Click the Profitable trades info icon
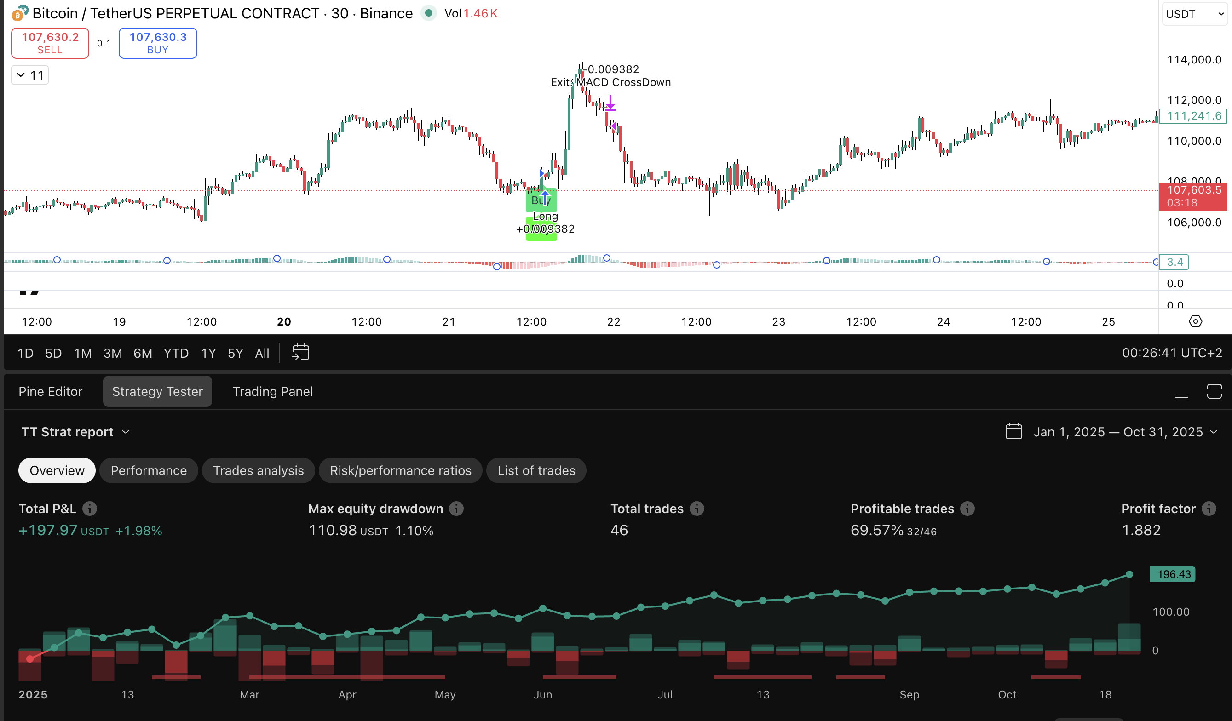Viewport: 1232px width, 721px height. [x=967, y=509]
